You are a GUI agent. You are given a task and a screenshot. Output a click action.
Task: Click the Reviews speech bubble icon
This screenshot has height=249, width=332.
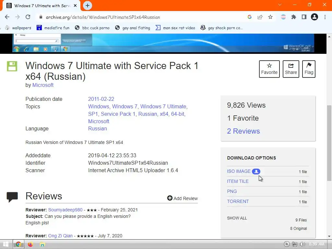coord(12,197)
